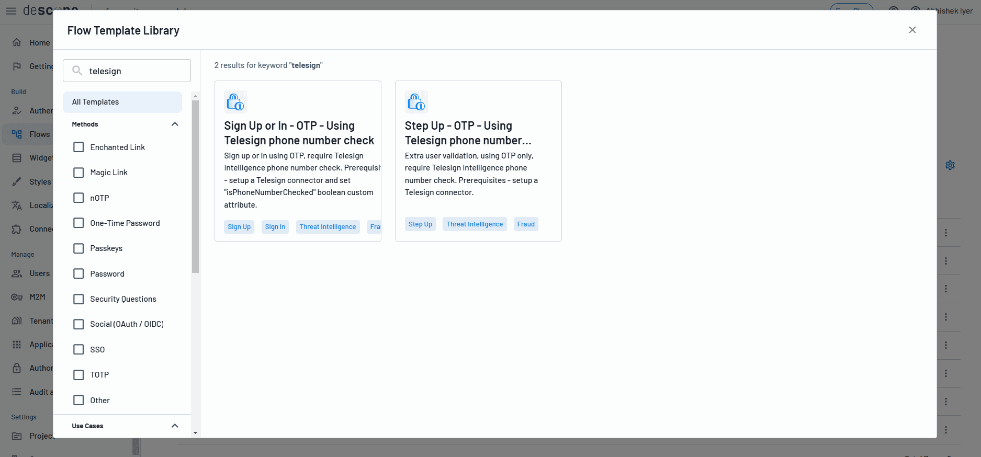Enable the Enchanted Link checkbox
Screen dimensions: 981x457
(x=78, y=147)
